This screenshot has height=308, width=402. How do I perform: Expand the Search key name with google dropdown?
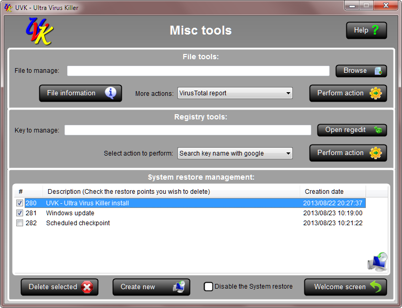235,153
